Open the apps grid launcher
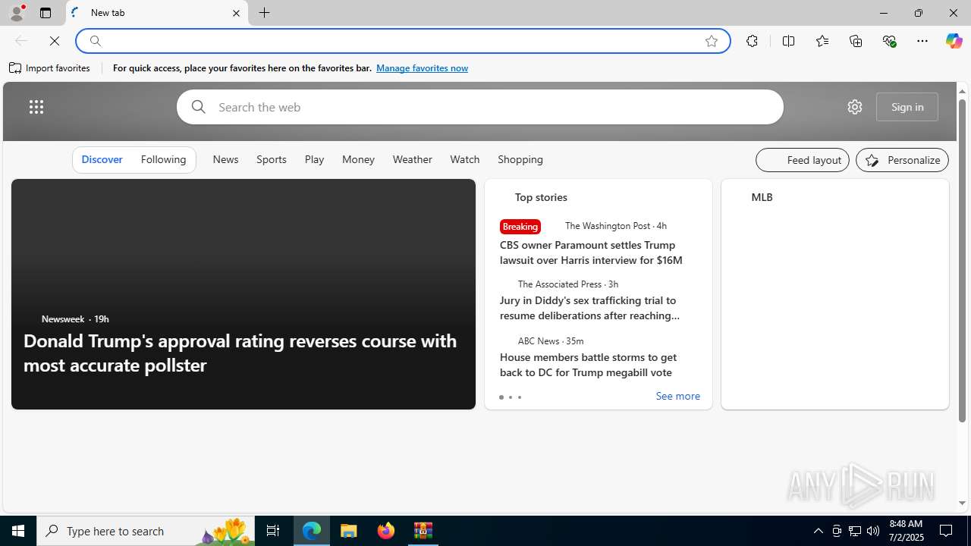971x546 pixels. click(36, 107)
